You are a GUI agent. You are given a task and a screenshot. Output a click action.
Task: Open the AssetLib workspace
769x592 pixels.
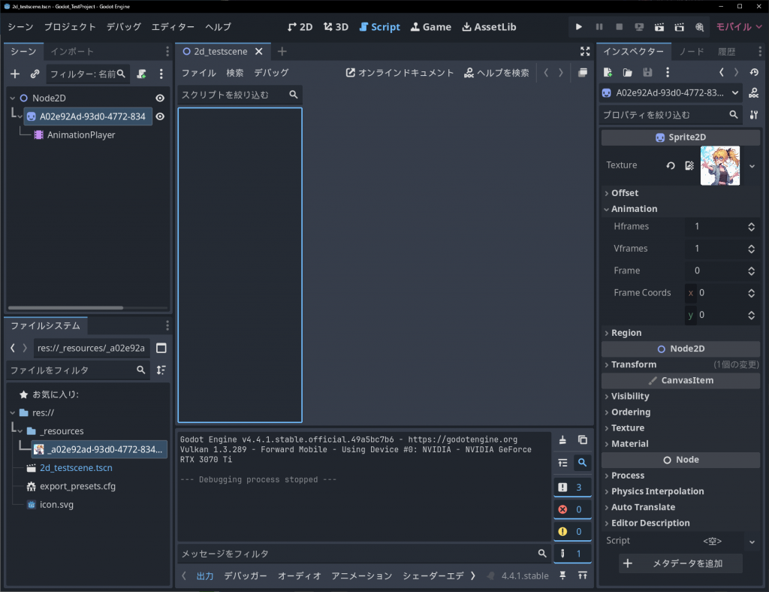coord(489,27)
